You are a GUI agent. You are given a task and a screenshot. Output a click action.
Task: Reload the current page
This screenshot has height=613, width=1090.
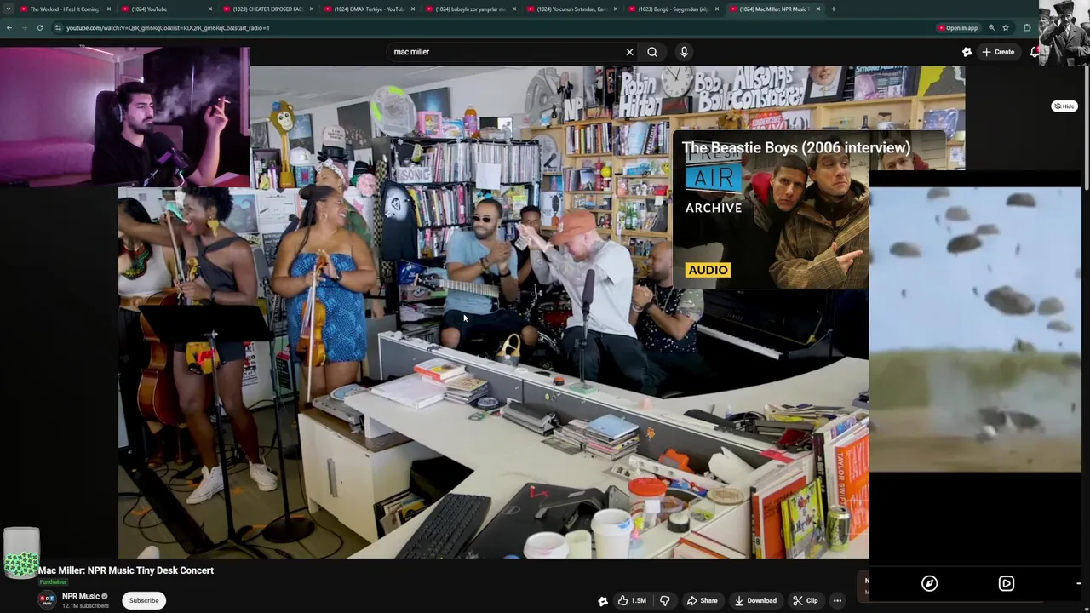39,27
